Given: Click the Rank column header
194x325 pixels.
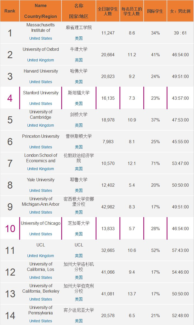Looking at the screenshot, I should pyautogui.click(x=10, y=11).
